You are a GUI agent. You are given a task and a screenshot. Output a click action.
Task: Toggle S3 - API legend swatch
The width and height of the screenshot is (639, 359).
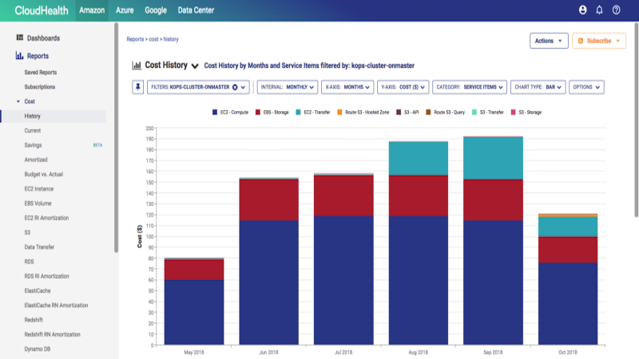pos(399,112)
